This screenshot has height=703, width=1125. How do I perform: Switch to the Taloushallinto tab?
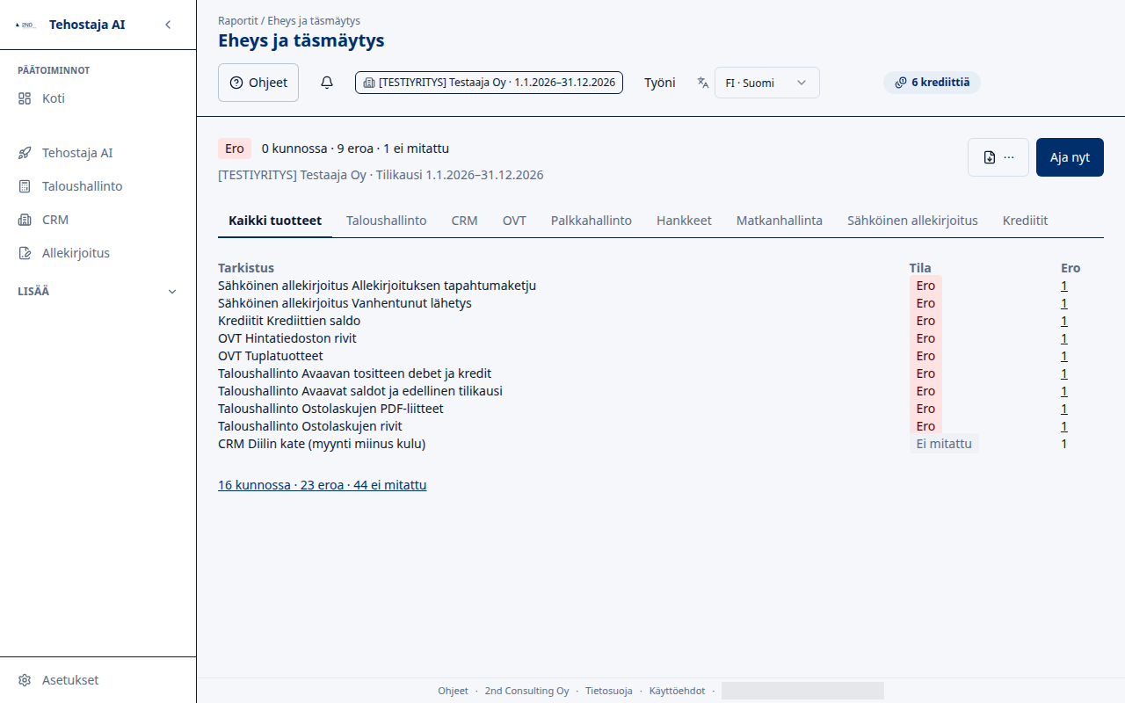click(387, 221)
